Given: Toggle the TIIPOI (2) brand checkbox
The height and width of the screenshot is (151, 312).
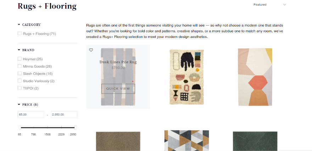Looking at the screenshot, I should coord(20,88).
